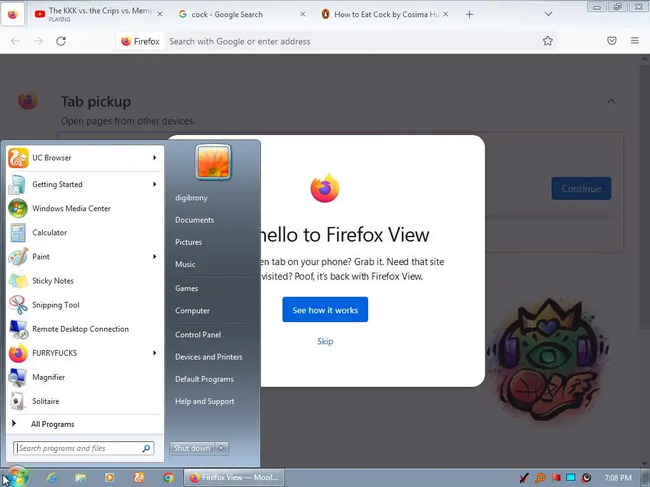Open a new tab with the plus icon
Screen dimensions: 650x487
[x=469, y=15]
